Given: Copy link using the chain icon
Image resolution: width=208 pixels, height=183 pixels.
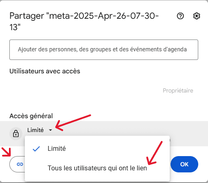Looking at the screenshot, I should click(x=20, y=164).
